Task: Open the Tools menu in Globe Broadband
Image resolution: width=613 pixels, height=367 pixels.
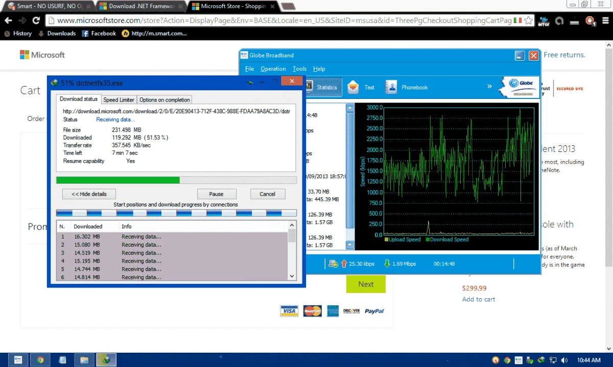Action: pyautogui.click(x=300, y=69)
